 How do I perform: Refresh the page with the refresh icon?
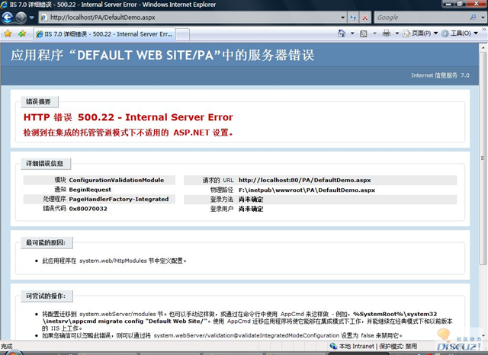point(353,18)
